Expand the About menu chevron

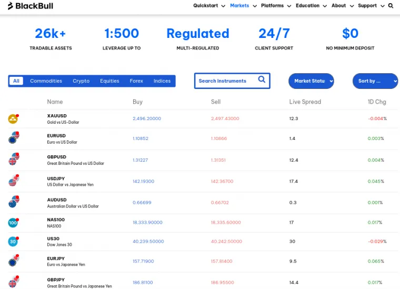tap(352, 6)
